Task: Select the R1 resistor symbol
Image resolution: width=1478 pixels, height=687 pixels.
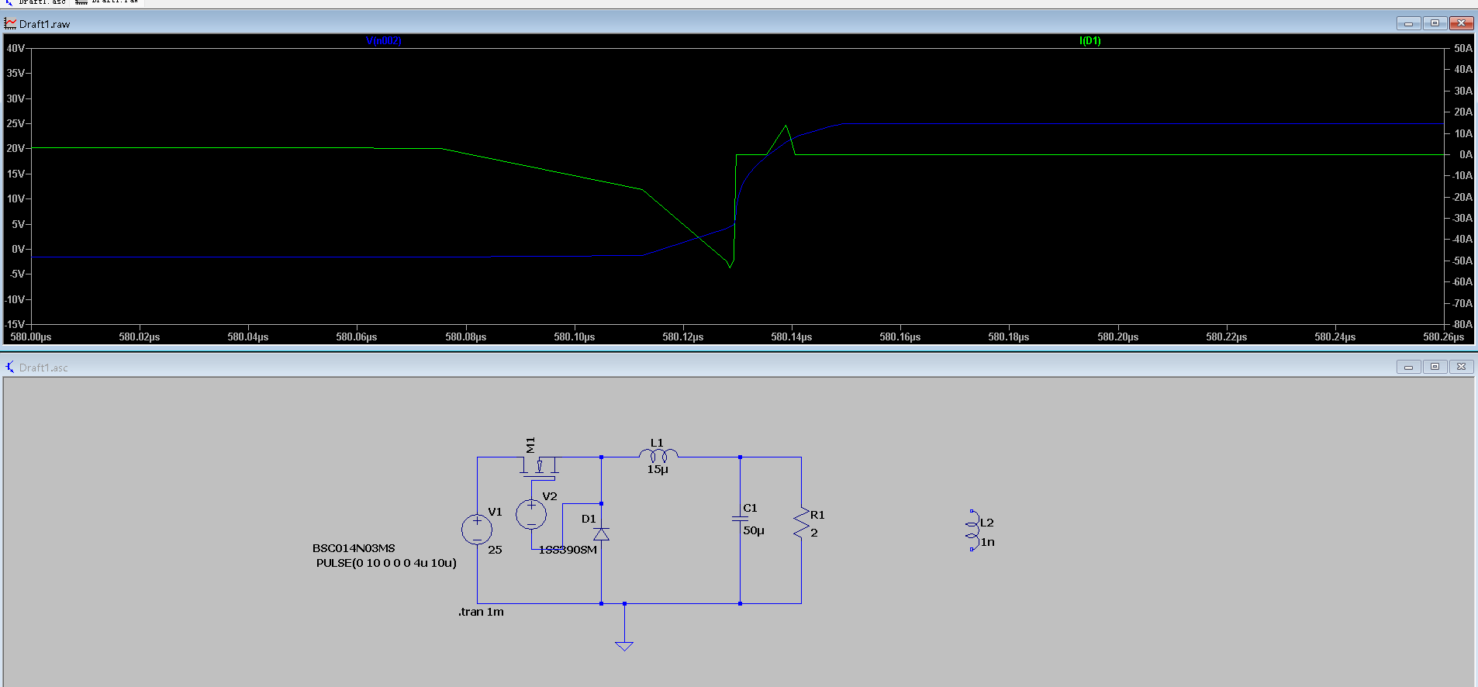Action: (x=801, y=523)
